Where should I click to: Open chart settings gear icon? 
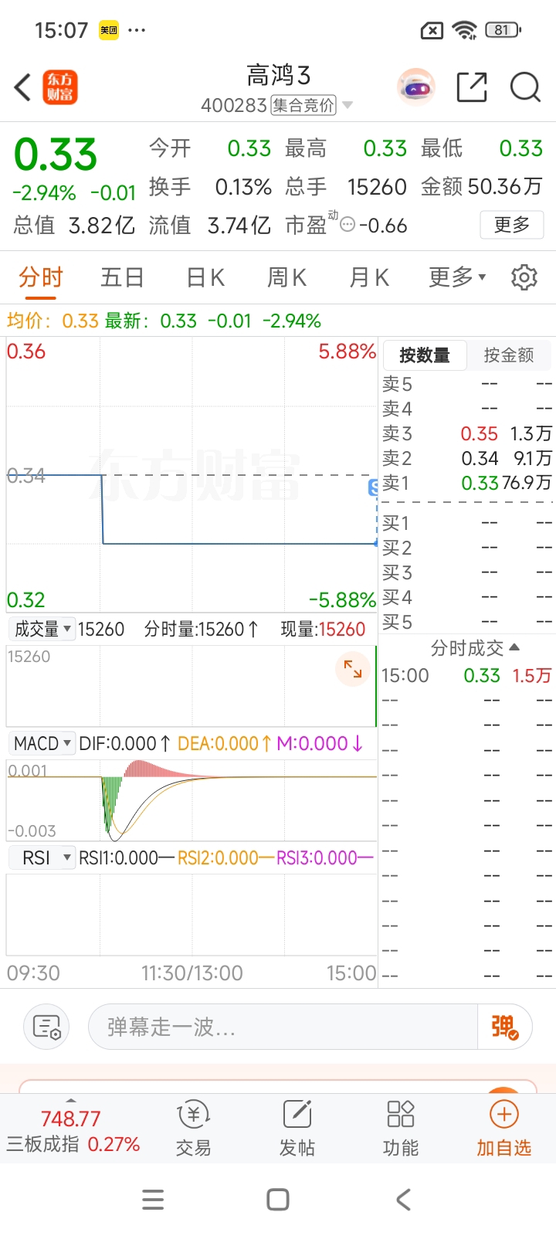[x=524, y=277]
